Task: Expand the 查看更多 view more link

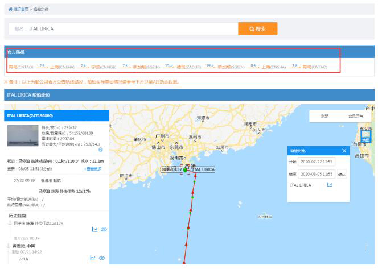Action: tap(93, 169)
